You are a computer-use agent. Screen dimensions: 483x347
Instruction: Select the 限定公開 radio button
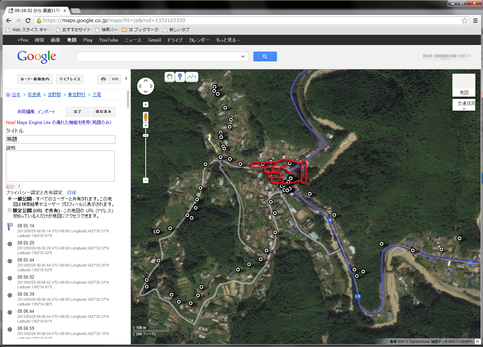click(x=10, y=210)
